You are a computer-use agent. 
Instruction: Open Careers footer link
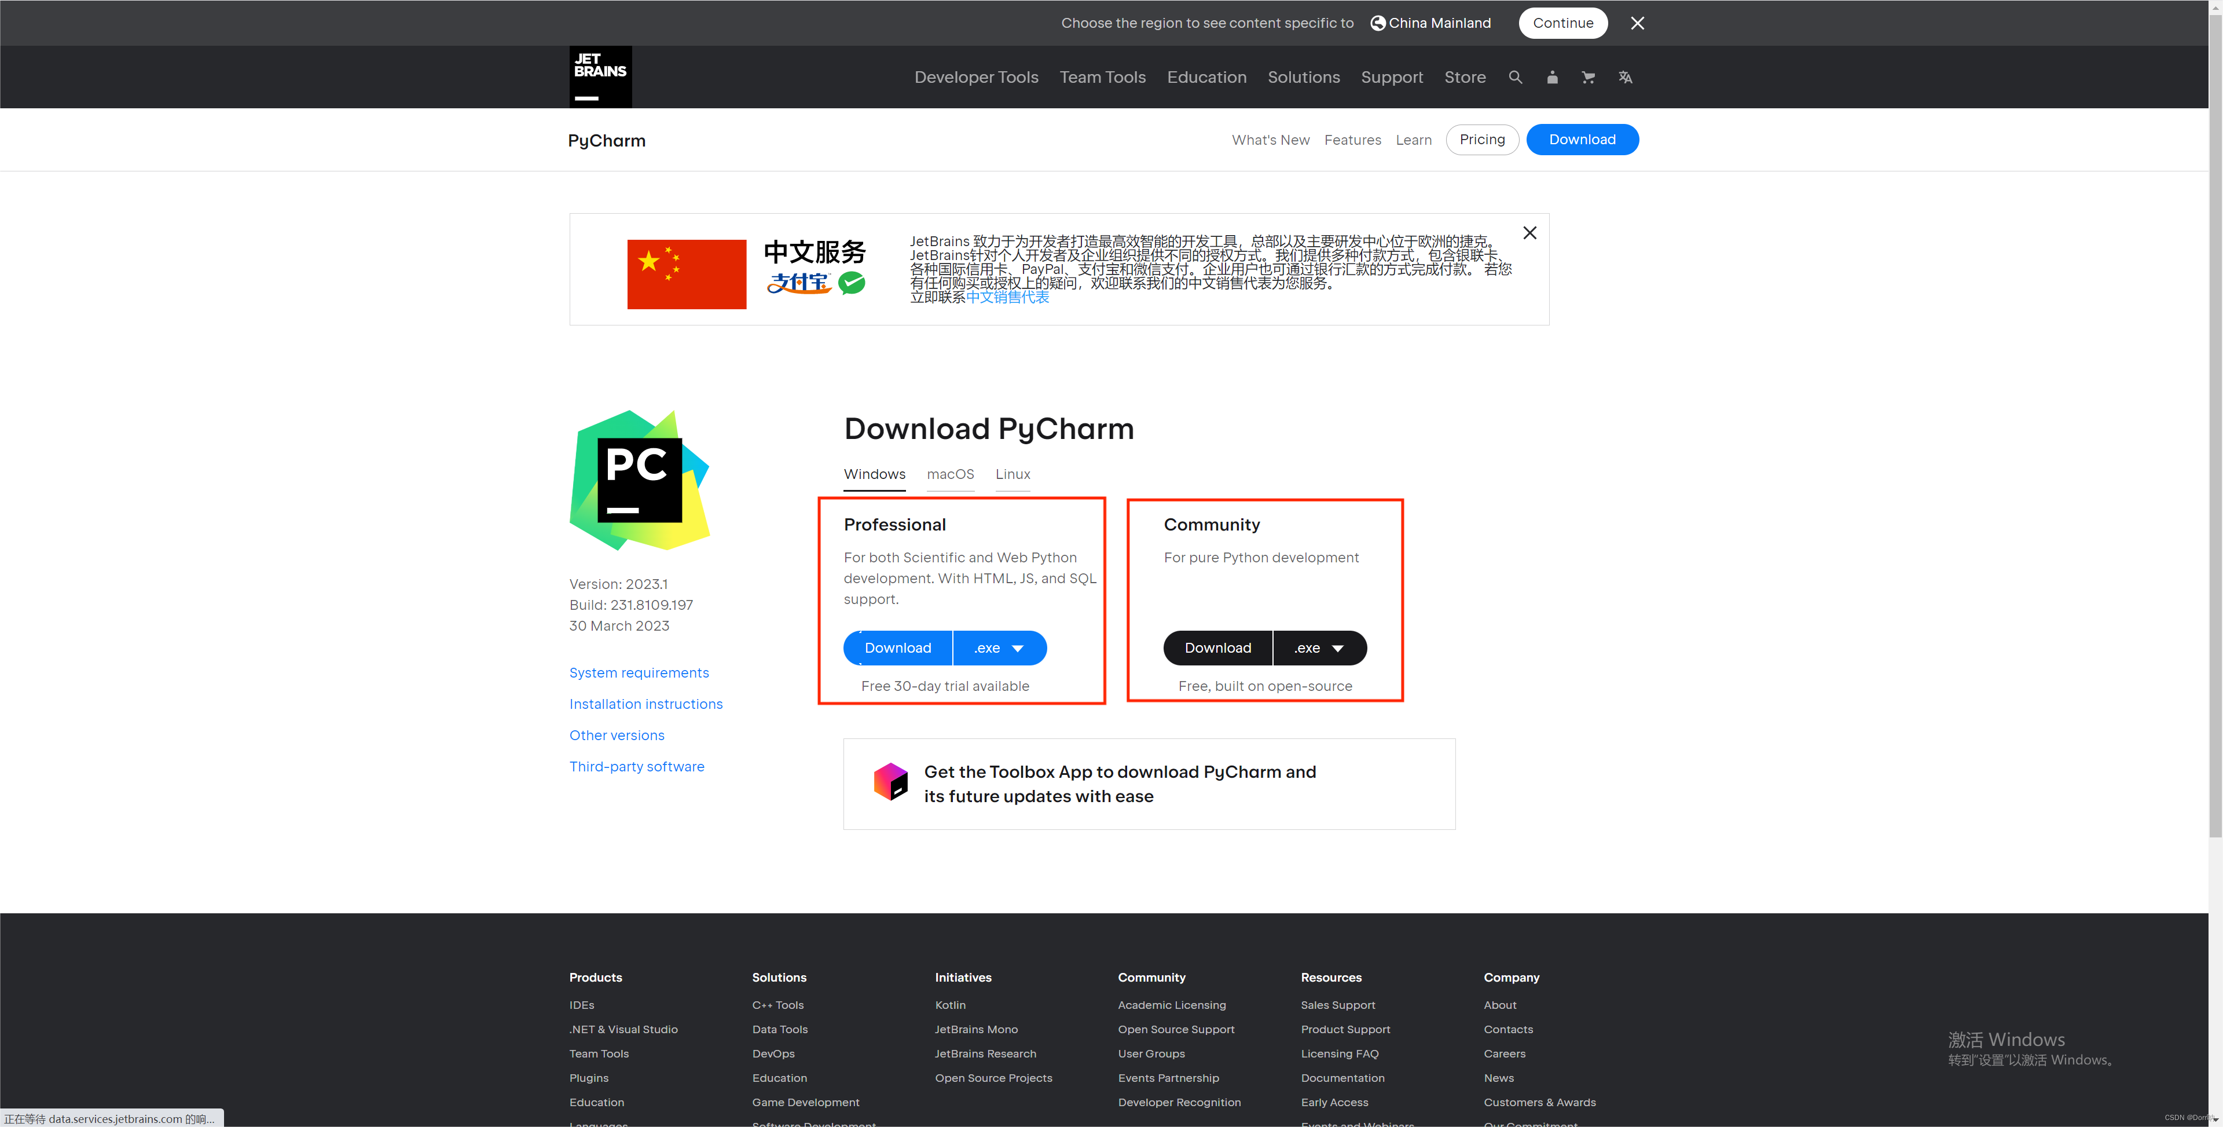coord(1504,1053)
